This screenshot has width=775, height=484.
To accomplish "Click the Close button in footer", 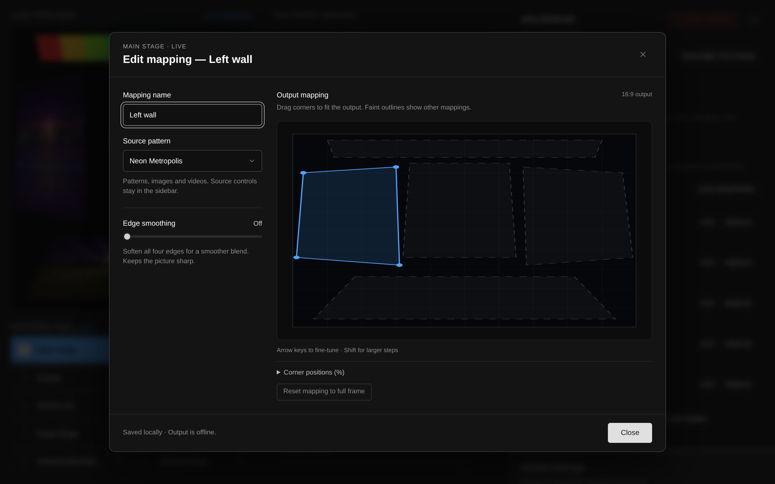I will coord(630,433).
